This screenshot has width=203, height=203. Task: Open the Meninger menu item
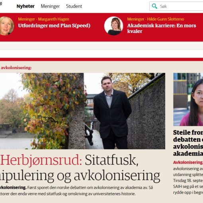pyautogui.click(x=50, y=6)
